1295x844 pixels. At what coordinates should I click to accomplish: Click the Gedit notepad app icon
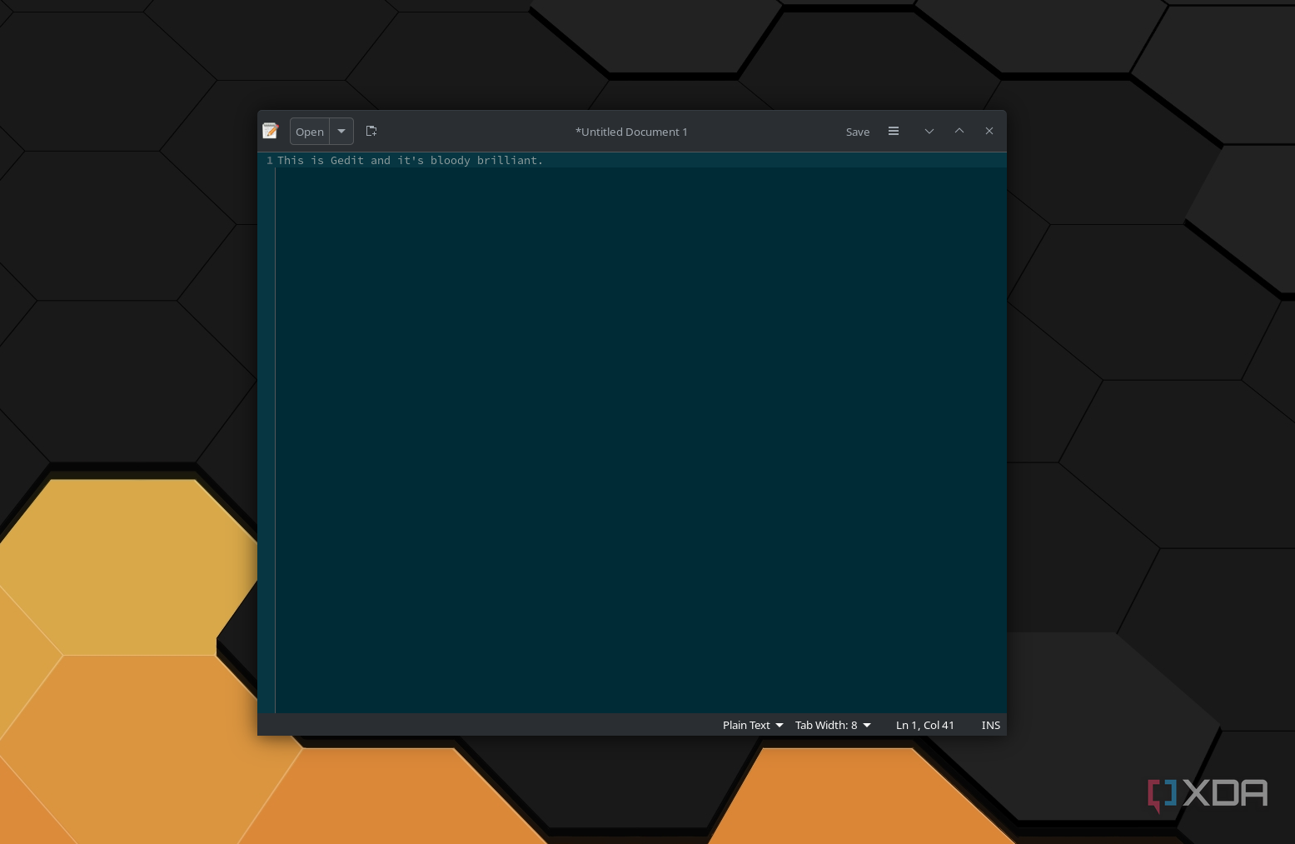pyautogui.click(x=271, y=131)
